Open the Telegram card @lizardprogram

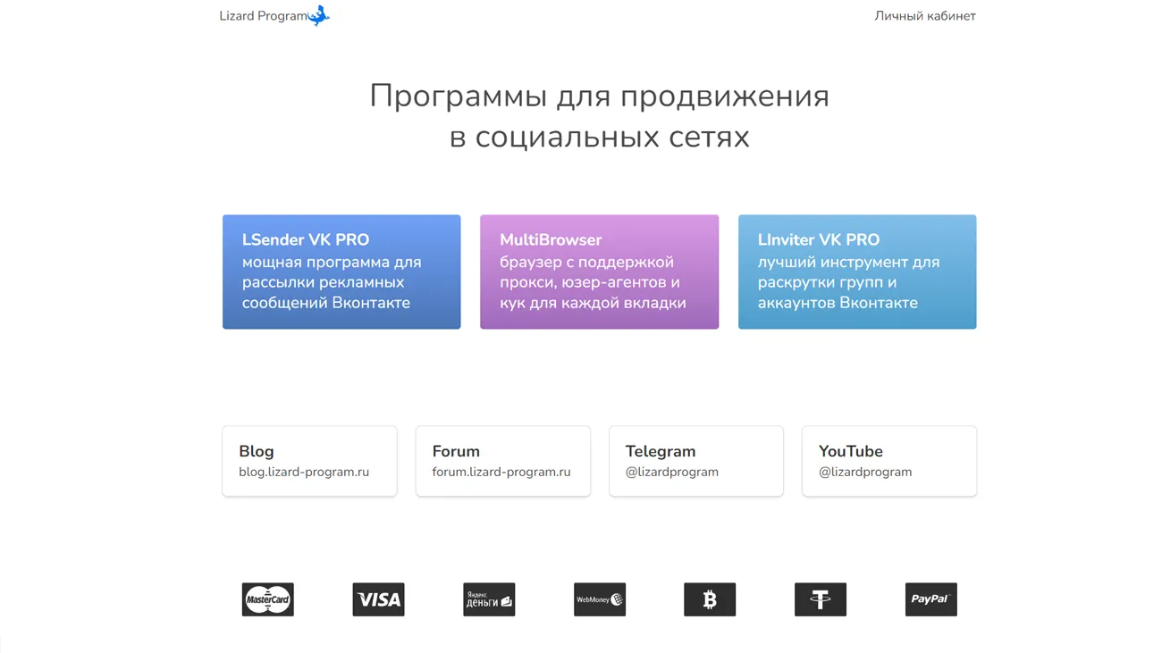click(x=695, y=461)
